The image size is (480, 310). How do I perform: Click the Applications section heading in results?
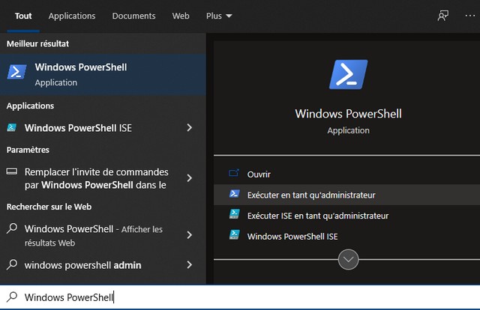coord(30,106)
